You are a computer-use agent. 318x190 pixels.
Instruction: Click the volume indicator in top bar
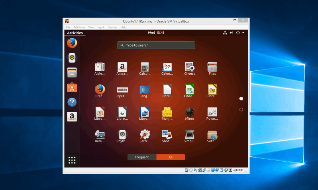(231, 33)
